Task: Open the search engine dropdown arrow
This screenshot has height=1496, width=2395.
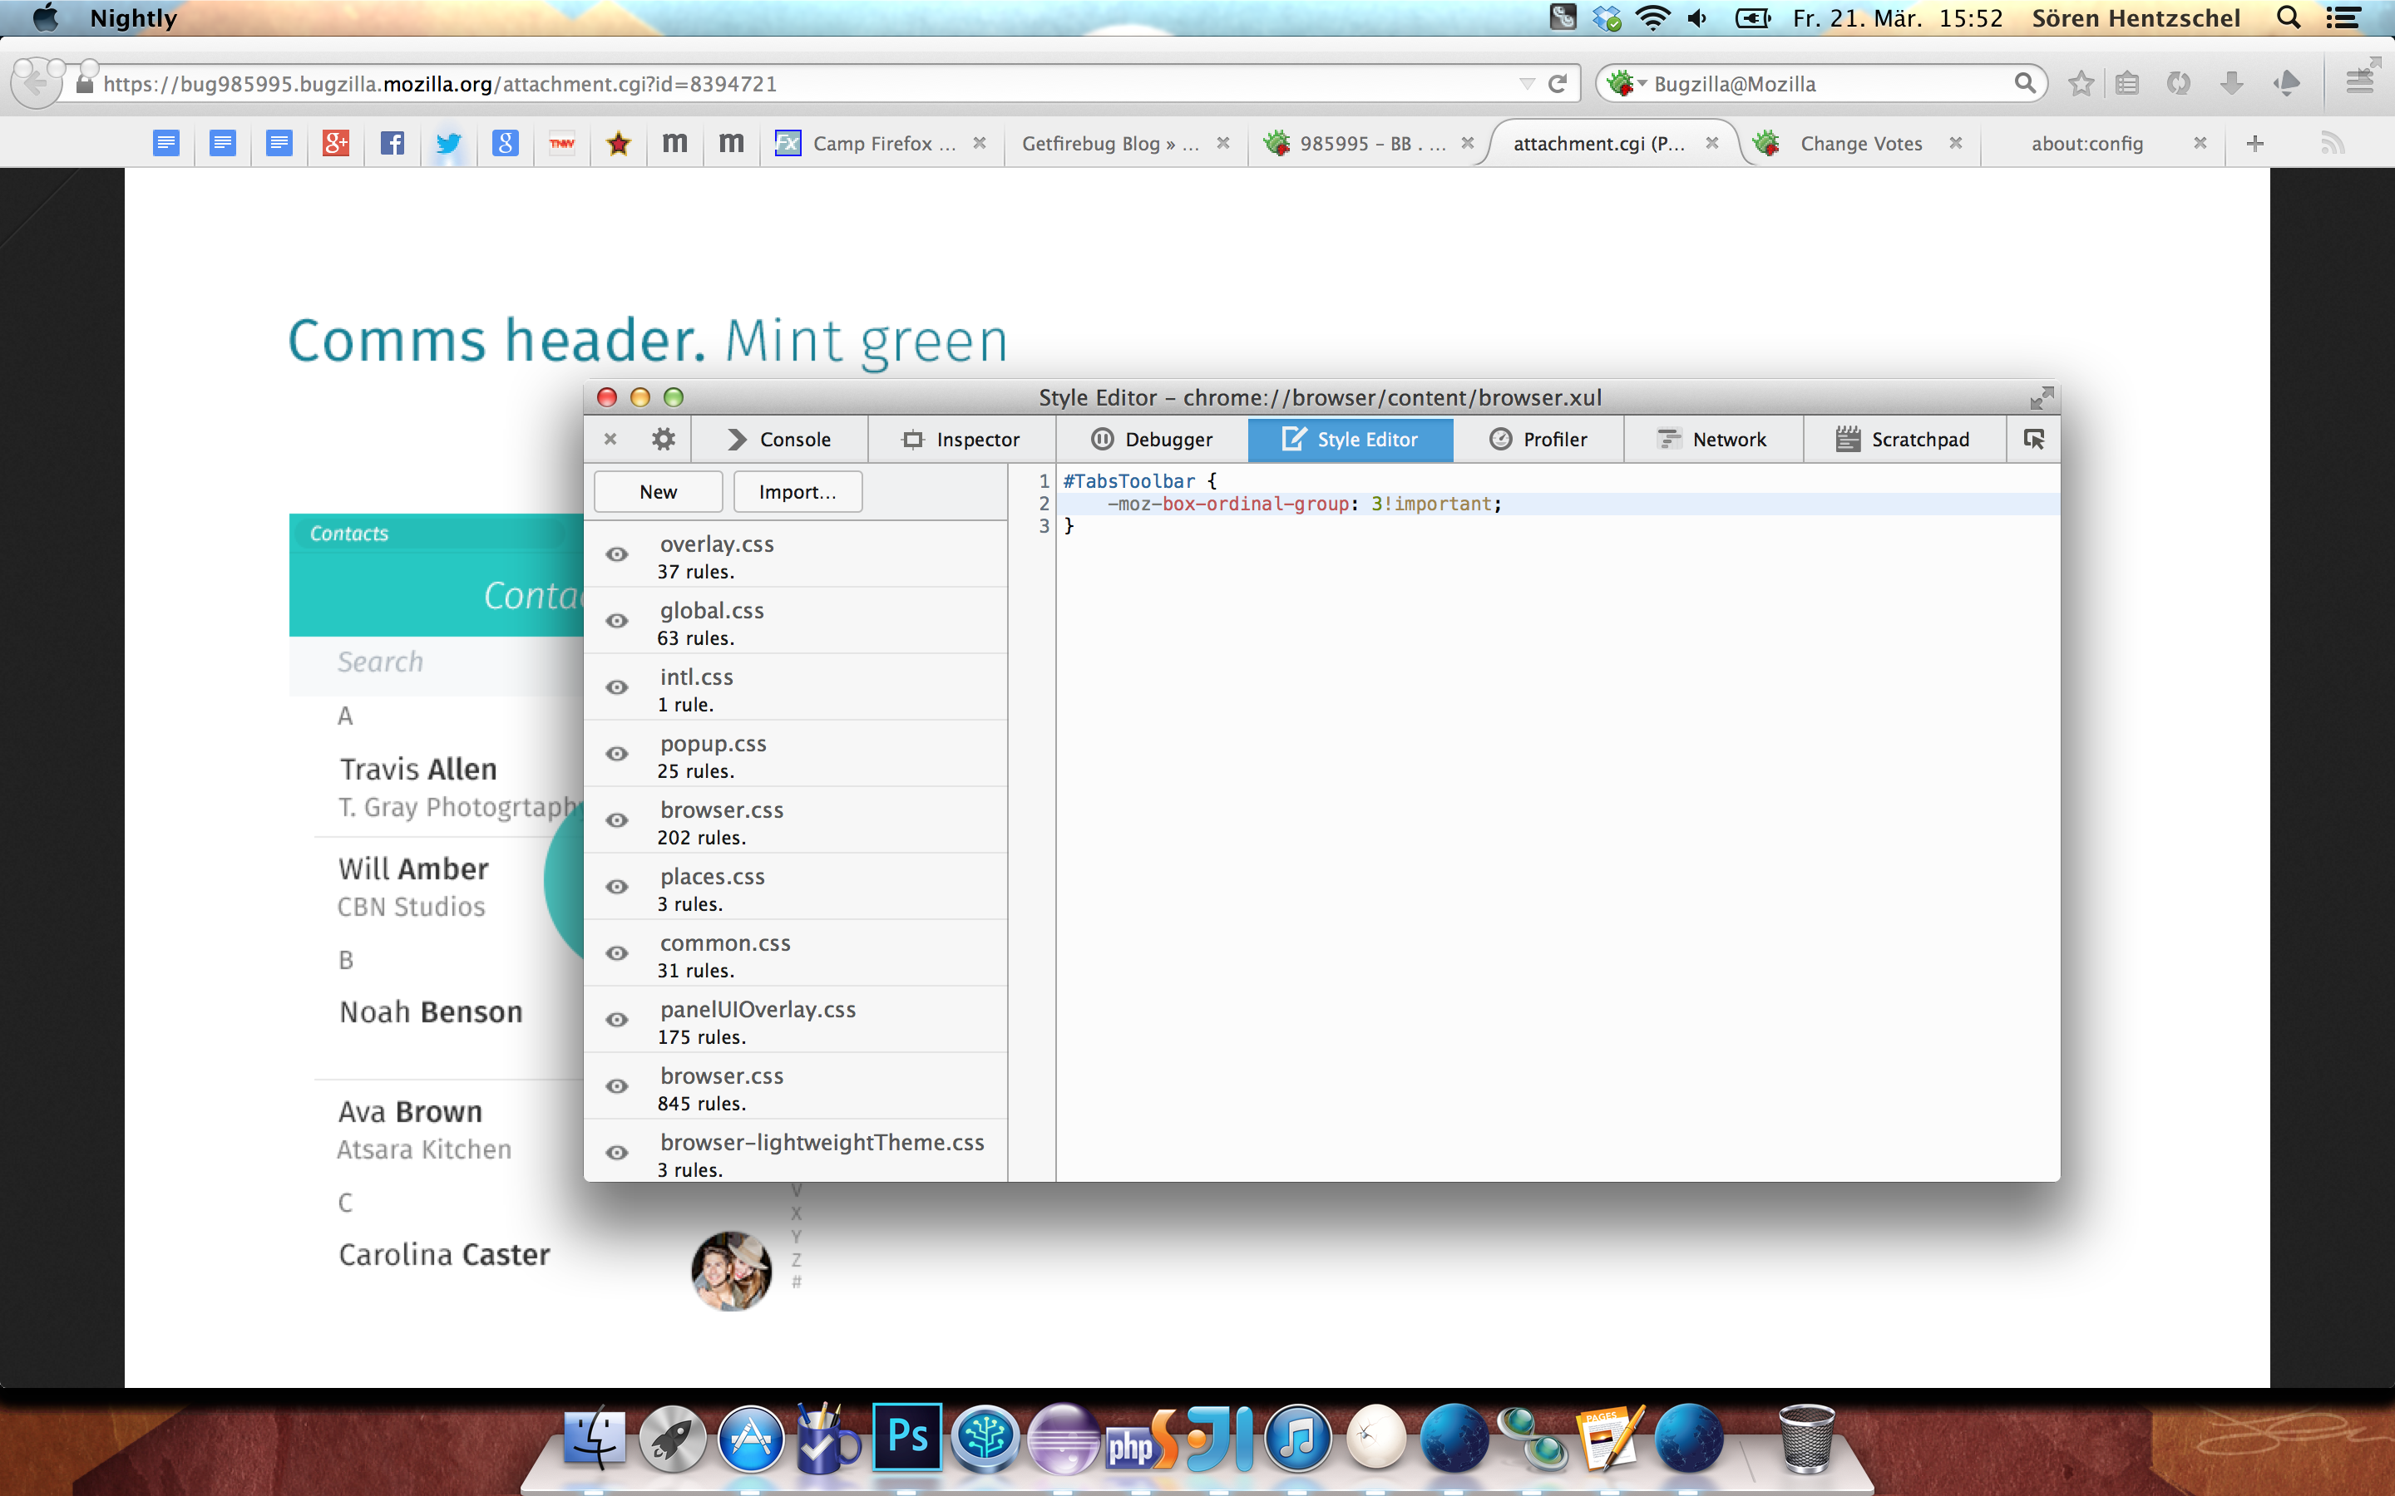Action: click(x=1642, y=84)
